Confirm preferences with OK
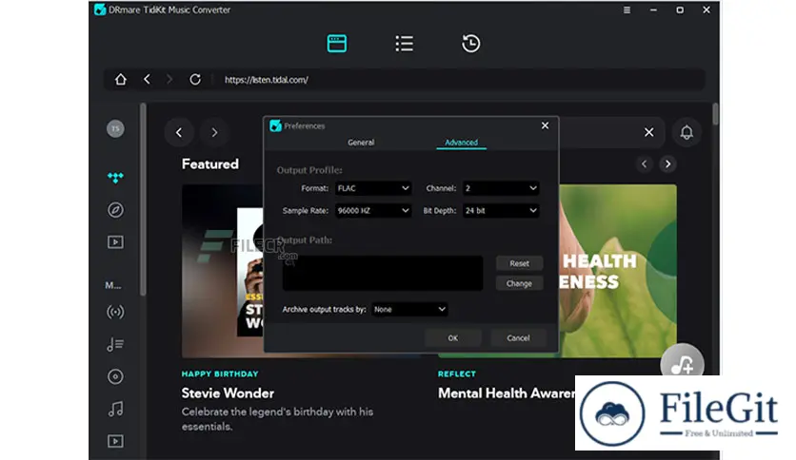796x460 pixels. [453, 338]
